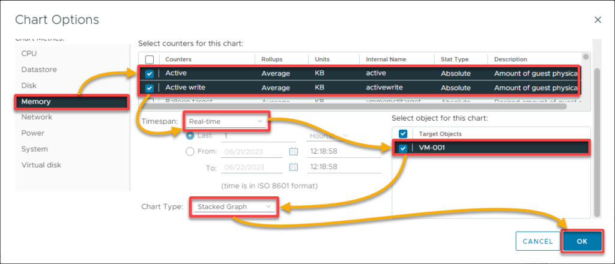Choose Network from chart metrics
Screen dimensions: 615x264
(x=37, y=117)
